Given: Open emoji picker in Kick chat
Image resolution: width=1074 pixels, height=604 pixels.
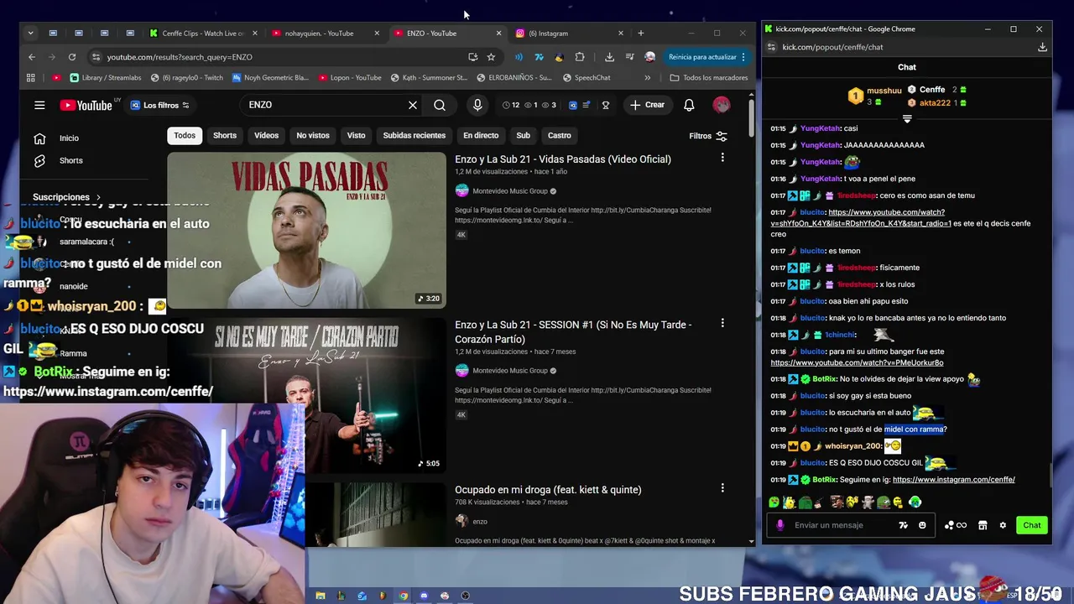Looking at the screenshot, I should click(922, 525).
